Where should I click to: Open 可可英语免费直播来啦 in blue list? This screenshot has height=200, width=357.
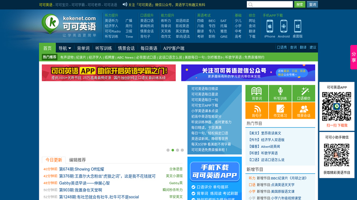[209, 150]
